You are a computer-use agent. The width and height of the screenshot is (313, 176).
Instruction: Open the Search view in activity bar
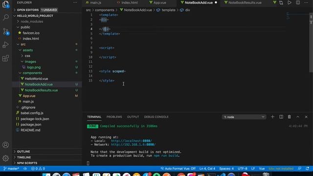pyautogui.click(x=5, y=18)
